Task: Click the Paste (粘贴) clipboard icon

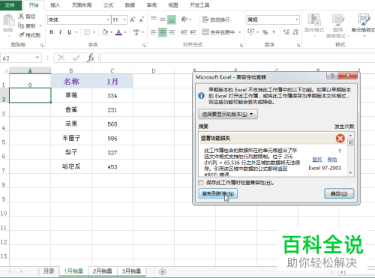Action: [8, 20]
